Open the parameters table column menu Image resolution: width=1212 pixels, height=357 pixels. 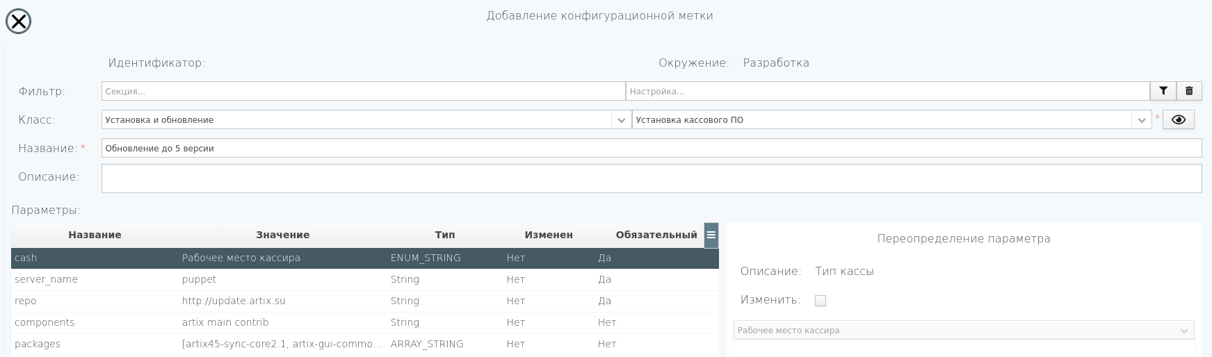click(711, 235)
